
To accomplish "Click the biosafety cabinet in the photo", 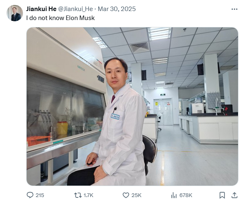I will pyautogui.click(x=66, y=100).
